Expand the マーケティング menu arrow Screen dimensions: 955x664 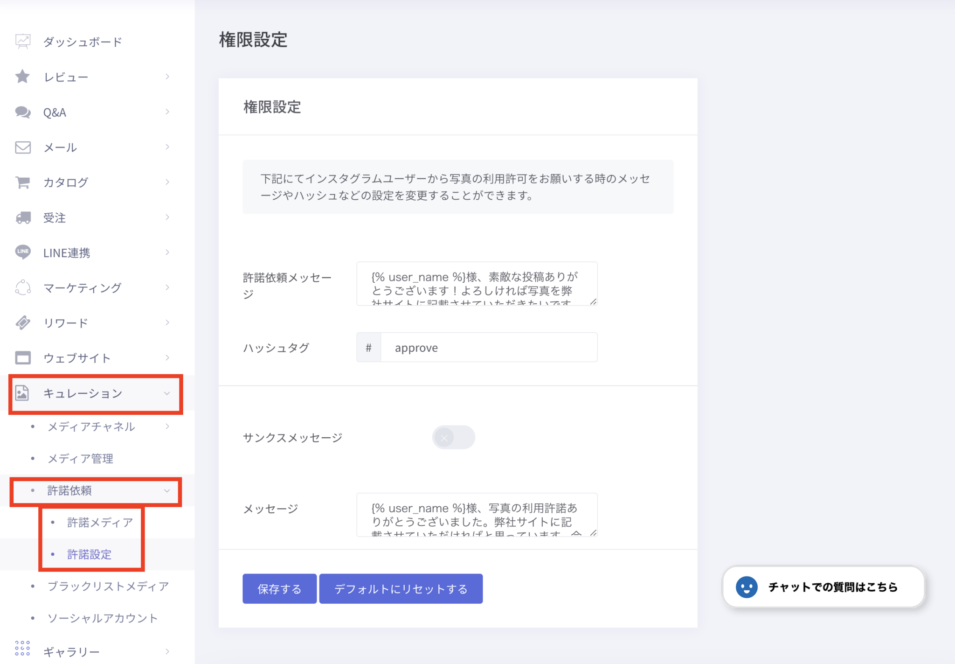[167, 287]
